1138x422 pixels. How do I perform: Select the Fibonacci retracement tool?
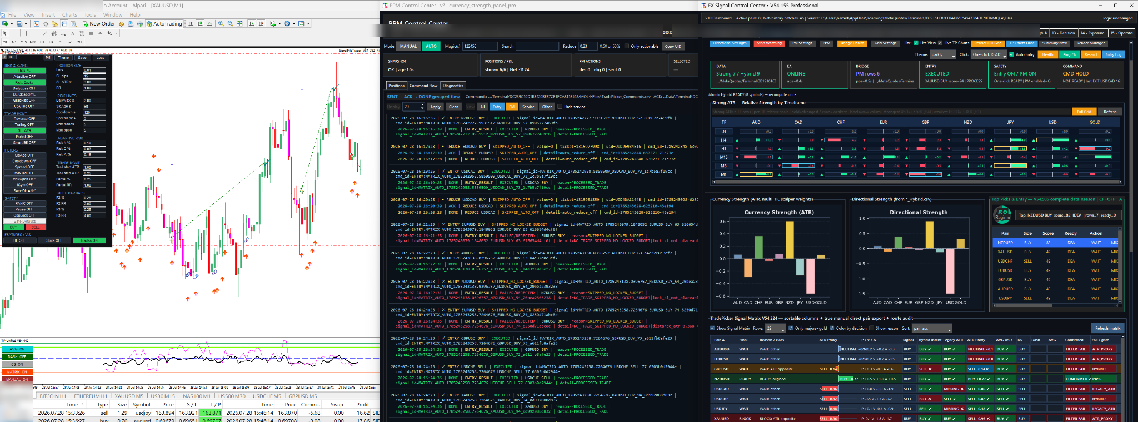(x=63, y=33)
